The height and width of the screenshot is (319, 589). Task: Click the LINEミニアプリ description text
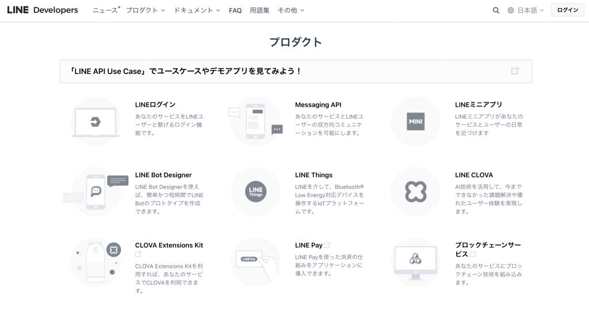(489, 125)
